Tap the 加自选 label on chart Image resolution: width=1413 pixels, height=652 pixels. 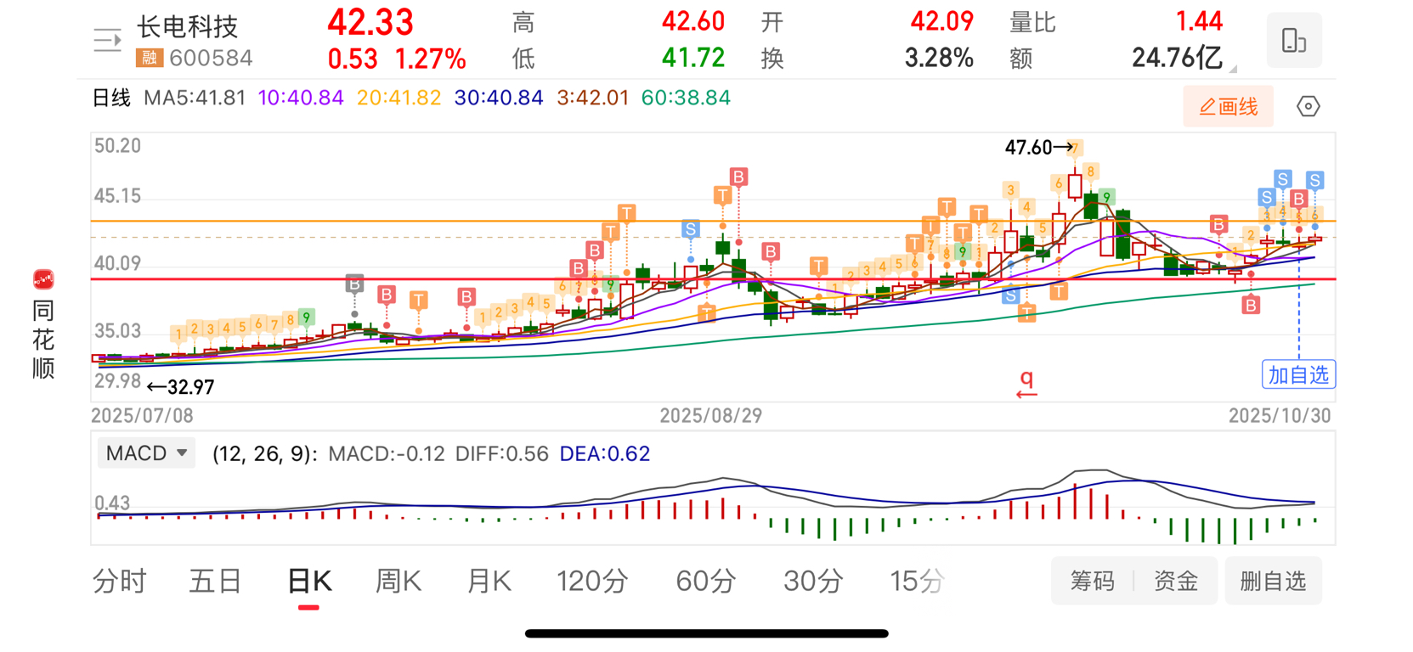[1298, 374]
